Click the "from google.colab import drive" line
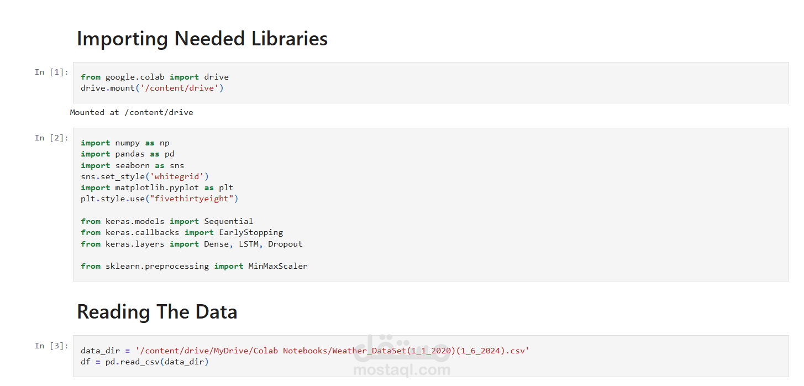 click(x=154, y=77)
